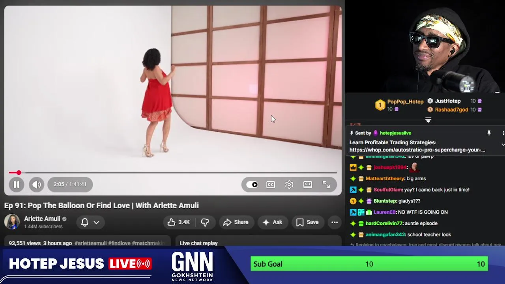Click the notification bell icon

[x=85, y=222]
